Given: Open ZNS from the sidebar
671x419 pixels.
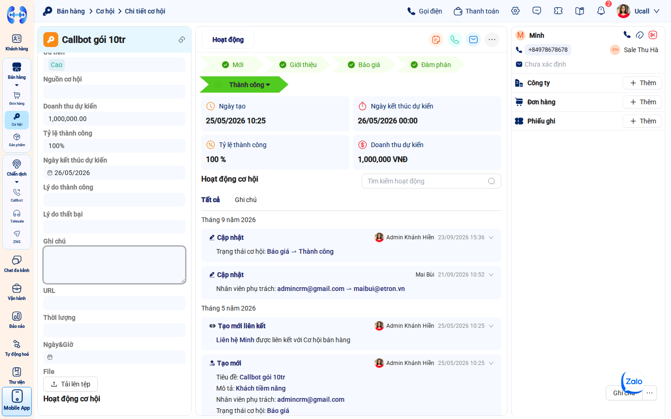Looking at the screenshot, I should click(17, 237).
